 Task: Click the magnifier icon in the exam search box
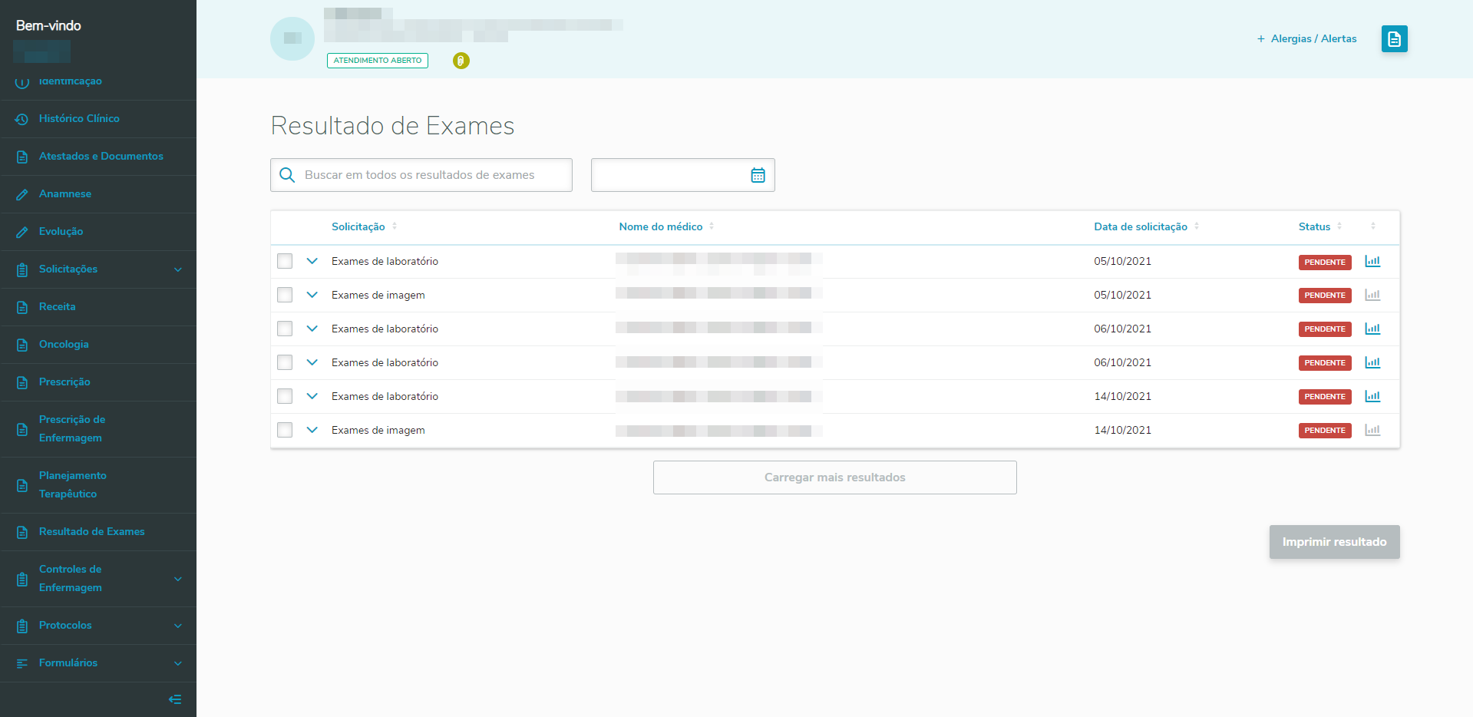pos(287,175)
